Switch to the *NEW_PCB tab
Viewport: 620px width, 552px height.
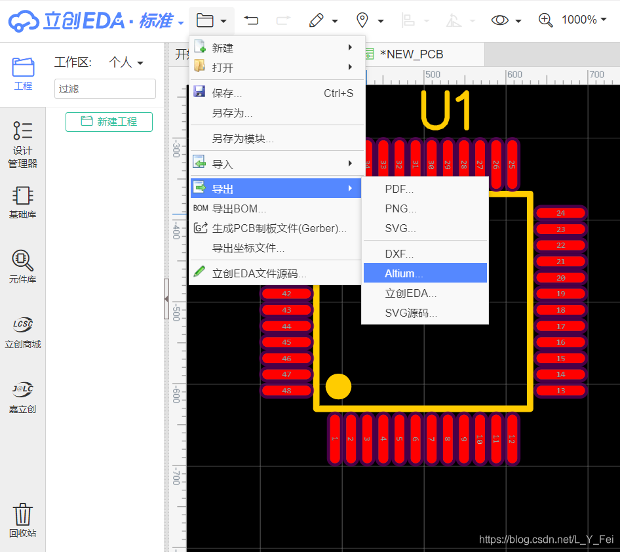411,54
